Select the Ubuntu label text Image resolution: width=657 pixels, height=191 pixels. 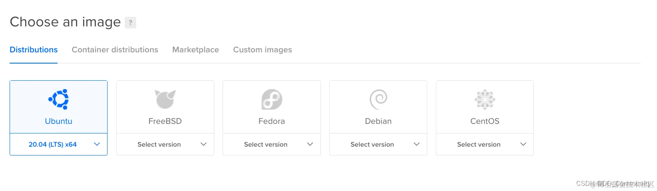tap(59, 121)
